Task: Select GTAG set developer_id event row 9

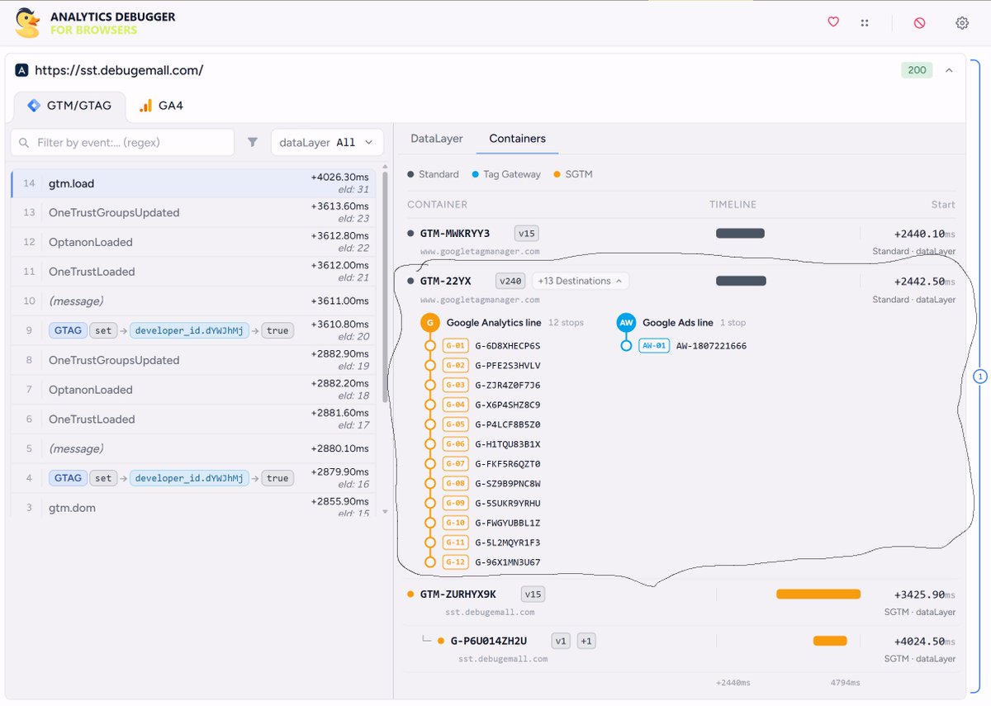Action: tap(193, 330)
